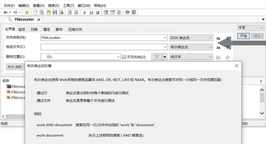266x144 pixels.
Task: Expand the 包含文本 history dropdown arrow
Action: point(165,47)
